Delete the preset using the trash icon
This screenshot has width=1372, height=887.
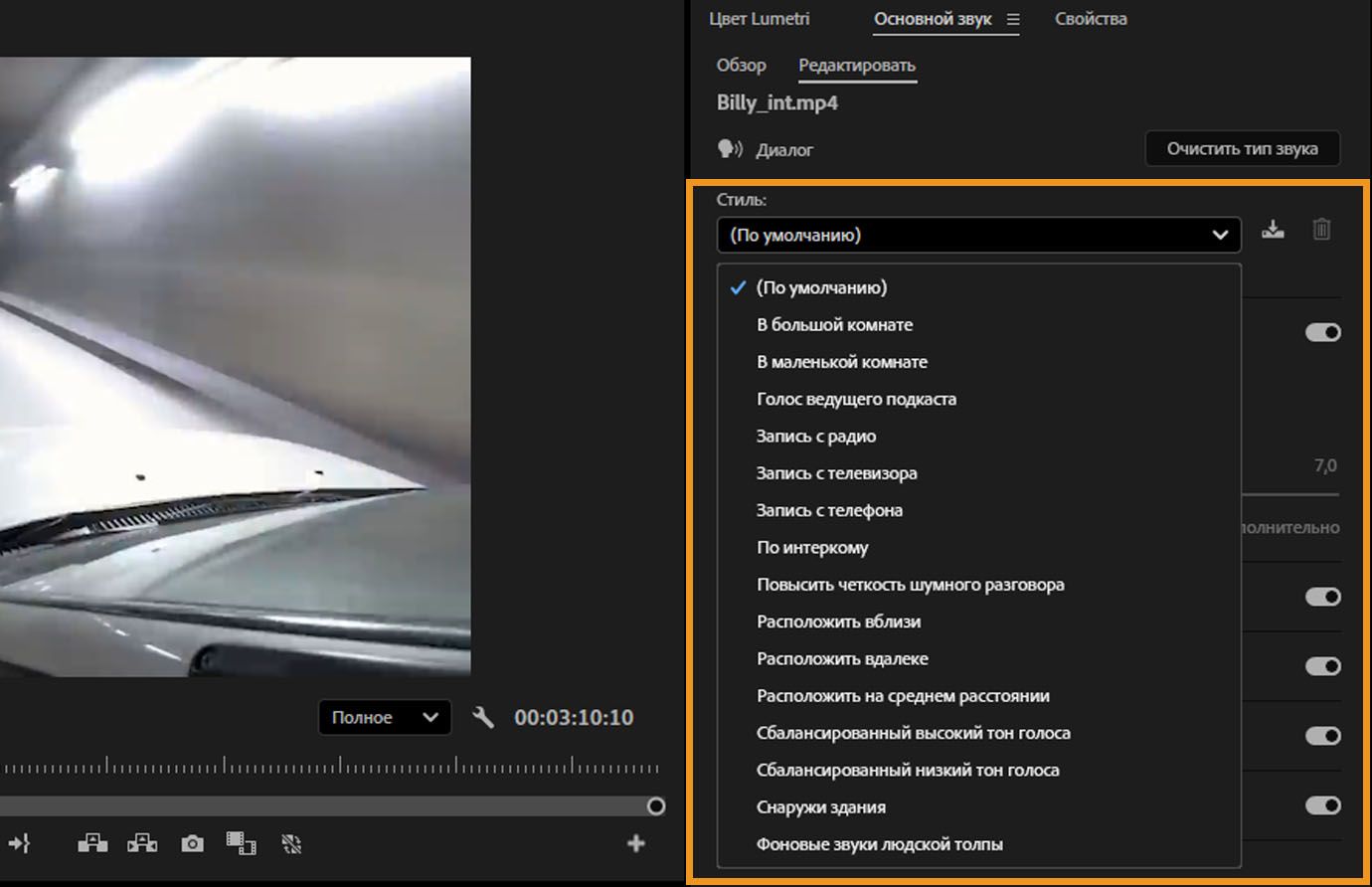[x=1321, y=229]
